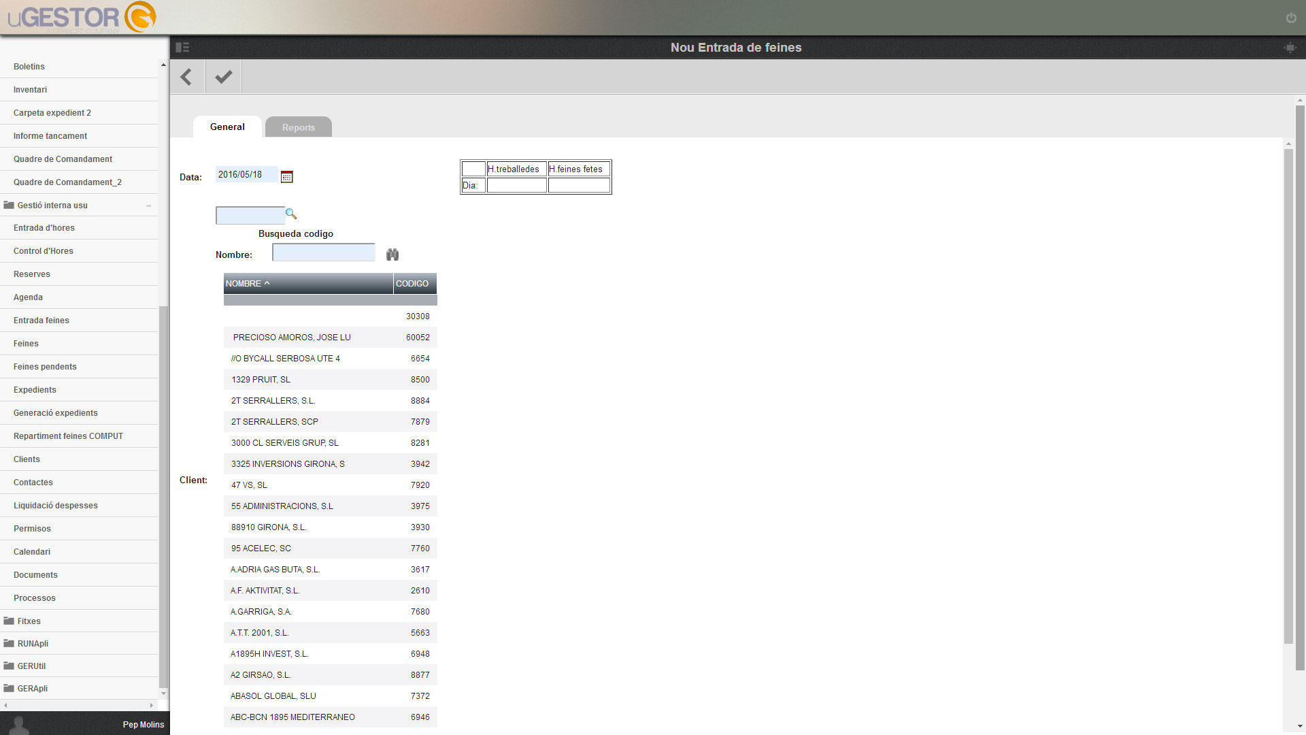Select client A.GARRIGA, S.A.
This screenshot has width=1306, height=735.
331,612
